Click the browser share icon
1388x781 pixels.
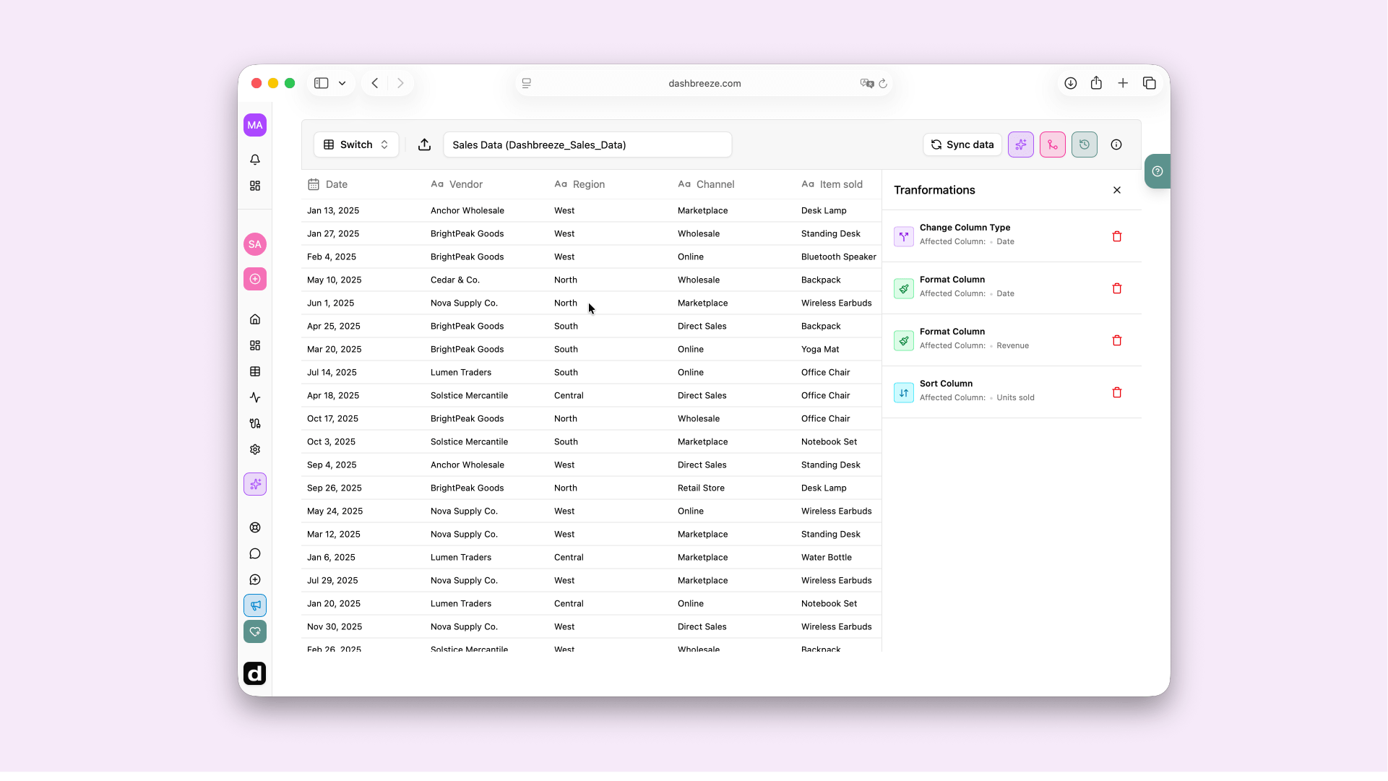tap(1096, 83)
